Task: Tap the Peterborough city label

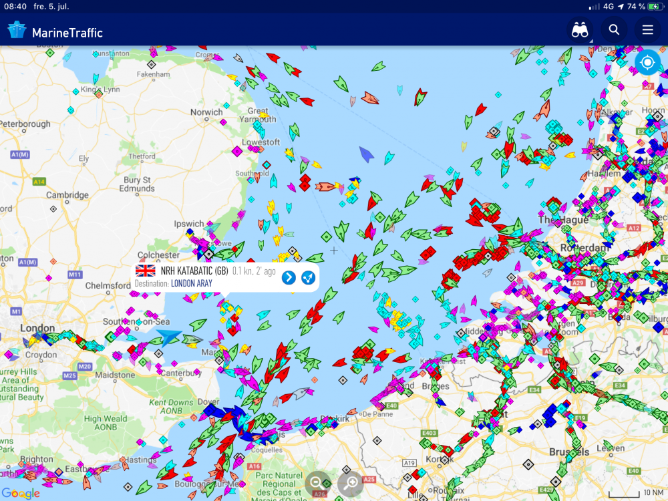Action: 25,124
